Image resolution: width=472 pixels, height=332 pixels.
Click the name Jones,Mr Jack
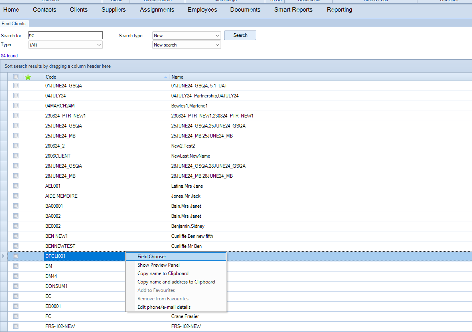tap(186, 196)
